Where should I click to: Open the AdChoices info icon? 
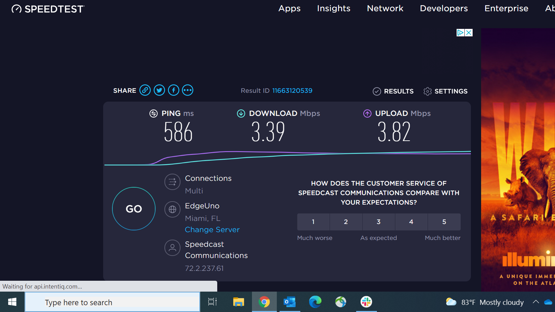click(460, 33)
